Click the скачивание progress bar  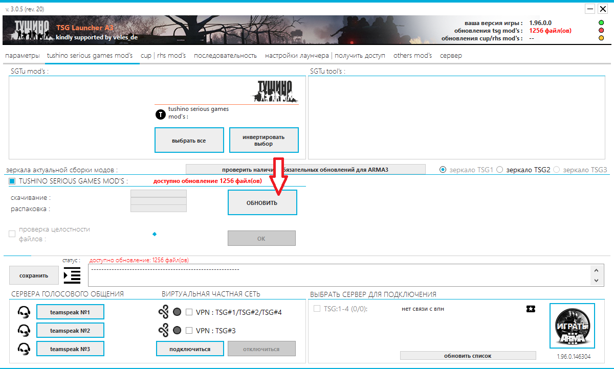(x=159, y=194)
